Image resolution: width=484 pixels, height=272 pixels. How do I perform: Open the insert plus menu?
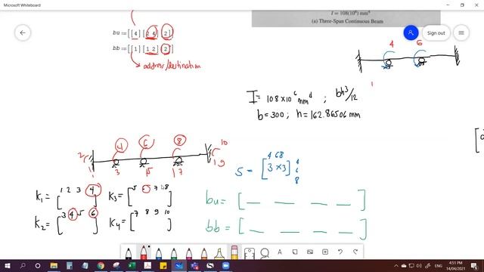click(325, 252)
